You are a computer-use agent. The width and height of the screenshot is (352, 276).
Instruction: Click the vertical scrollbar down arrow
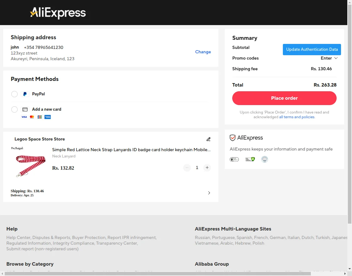coord(349,269)
